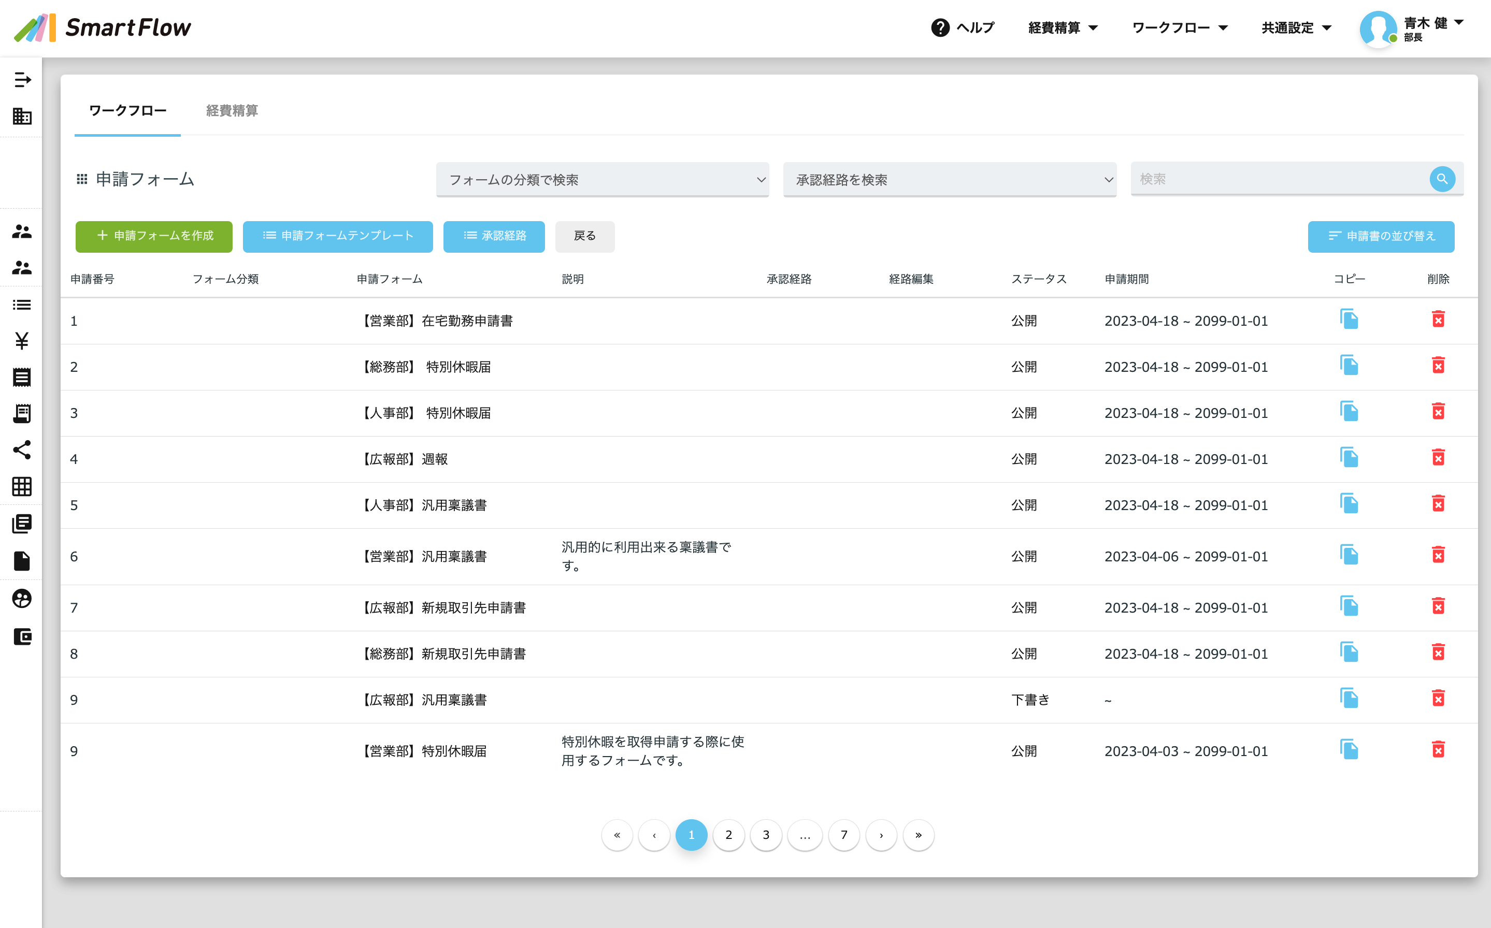
Task: Copy the 【広報部】汎用稟議書 draft form
Action: tap(1349, 699)
